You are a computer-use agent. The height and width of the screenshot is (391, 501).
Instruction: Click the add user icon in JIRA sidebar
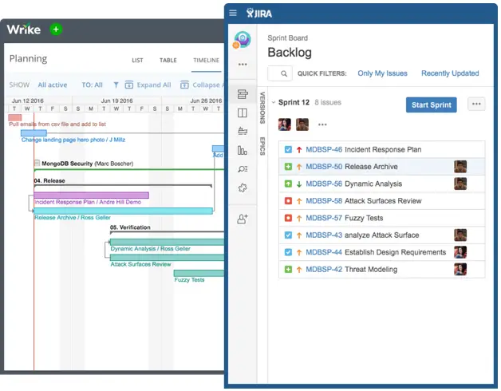click(243, 219)
